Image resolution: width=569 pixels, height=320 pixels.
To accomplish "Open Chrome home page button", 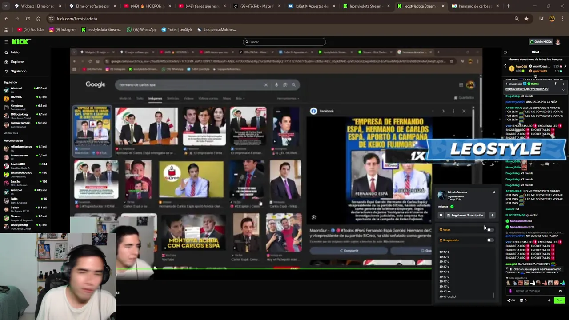I will (38, 19).
